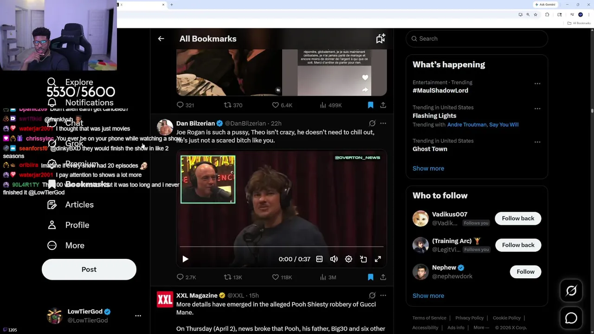Like Dan Bilzerian's post (118K)
594x334 pixels.
[x=282, y=277]
